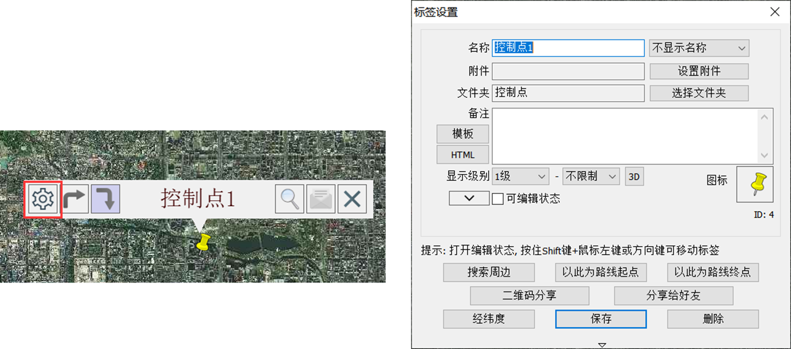
Task: Click the envelope icon on the map callout
Action: pos(321,199)
